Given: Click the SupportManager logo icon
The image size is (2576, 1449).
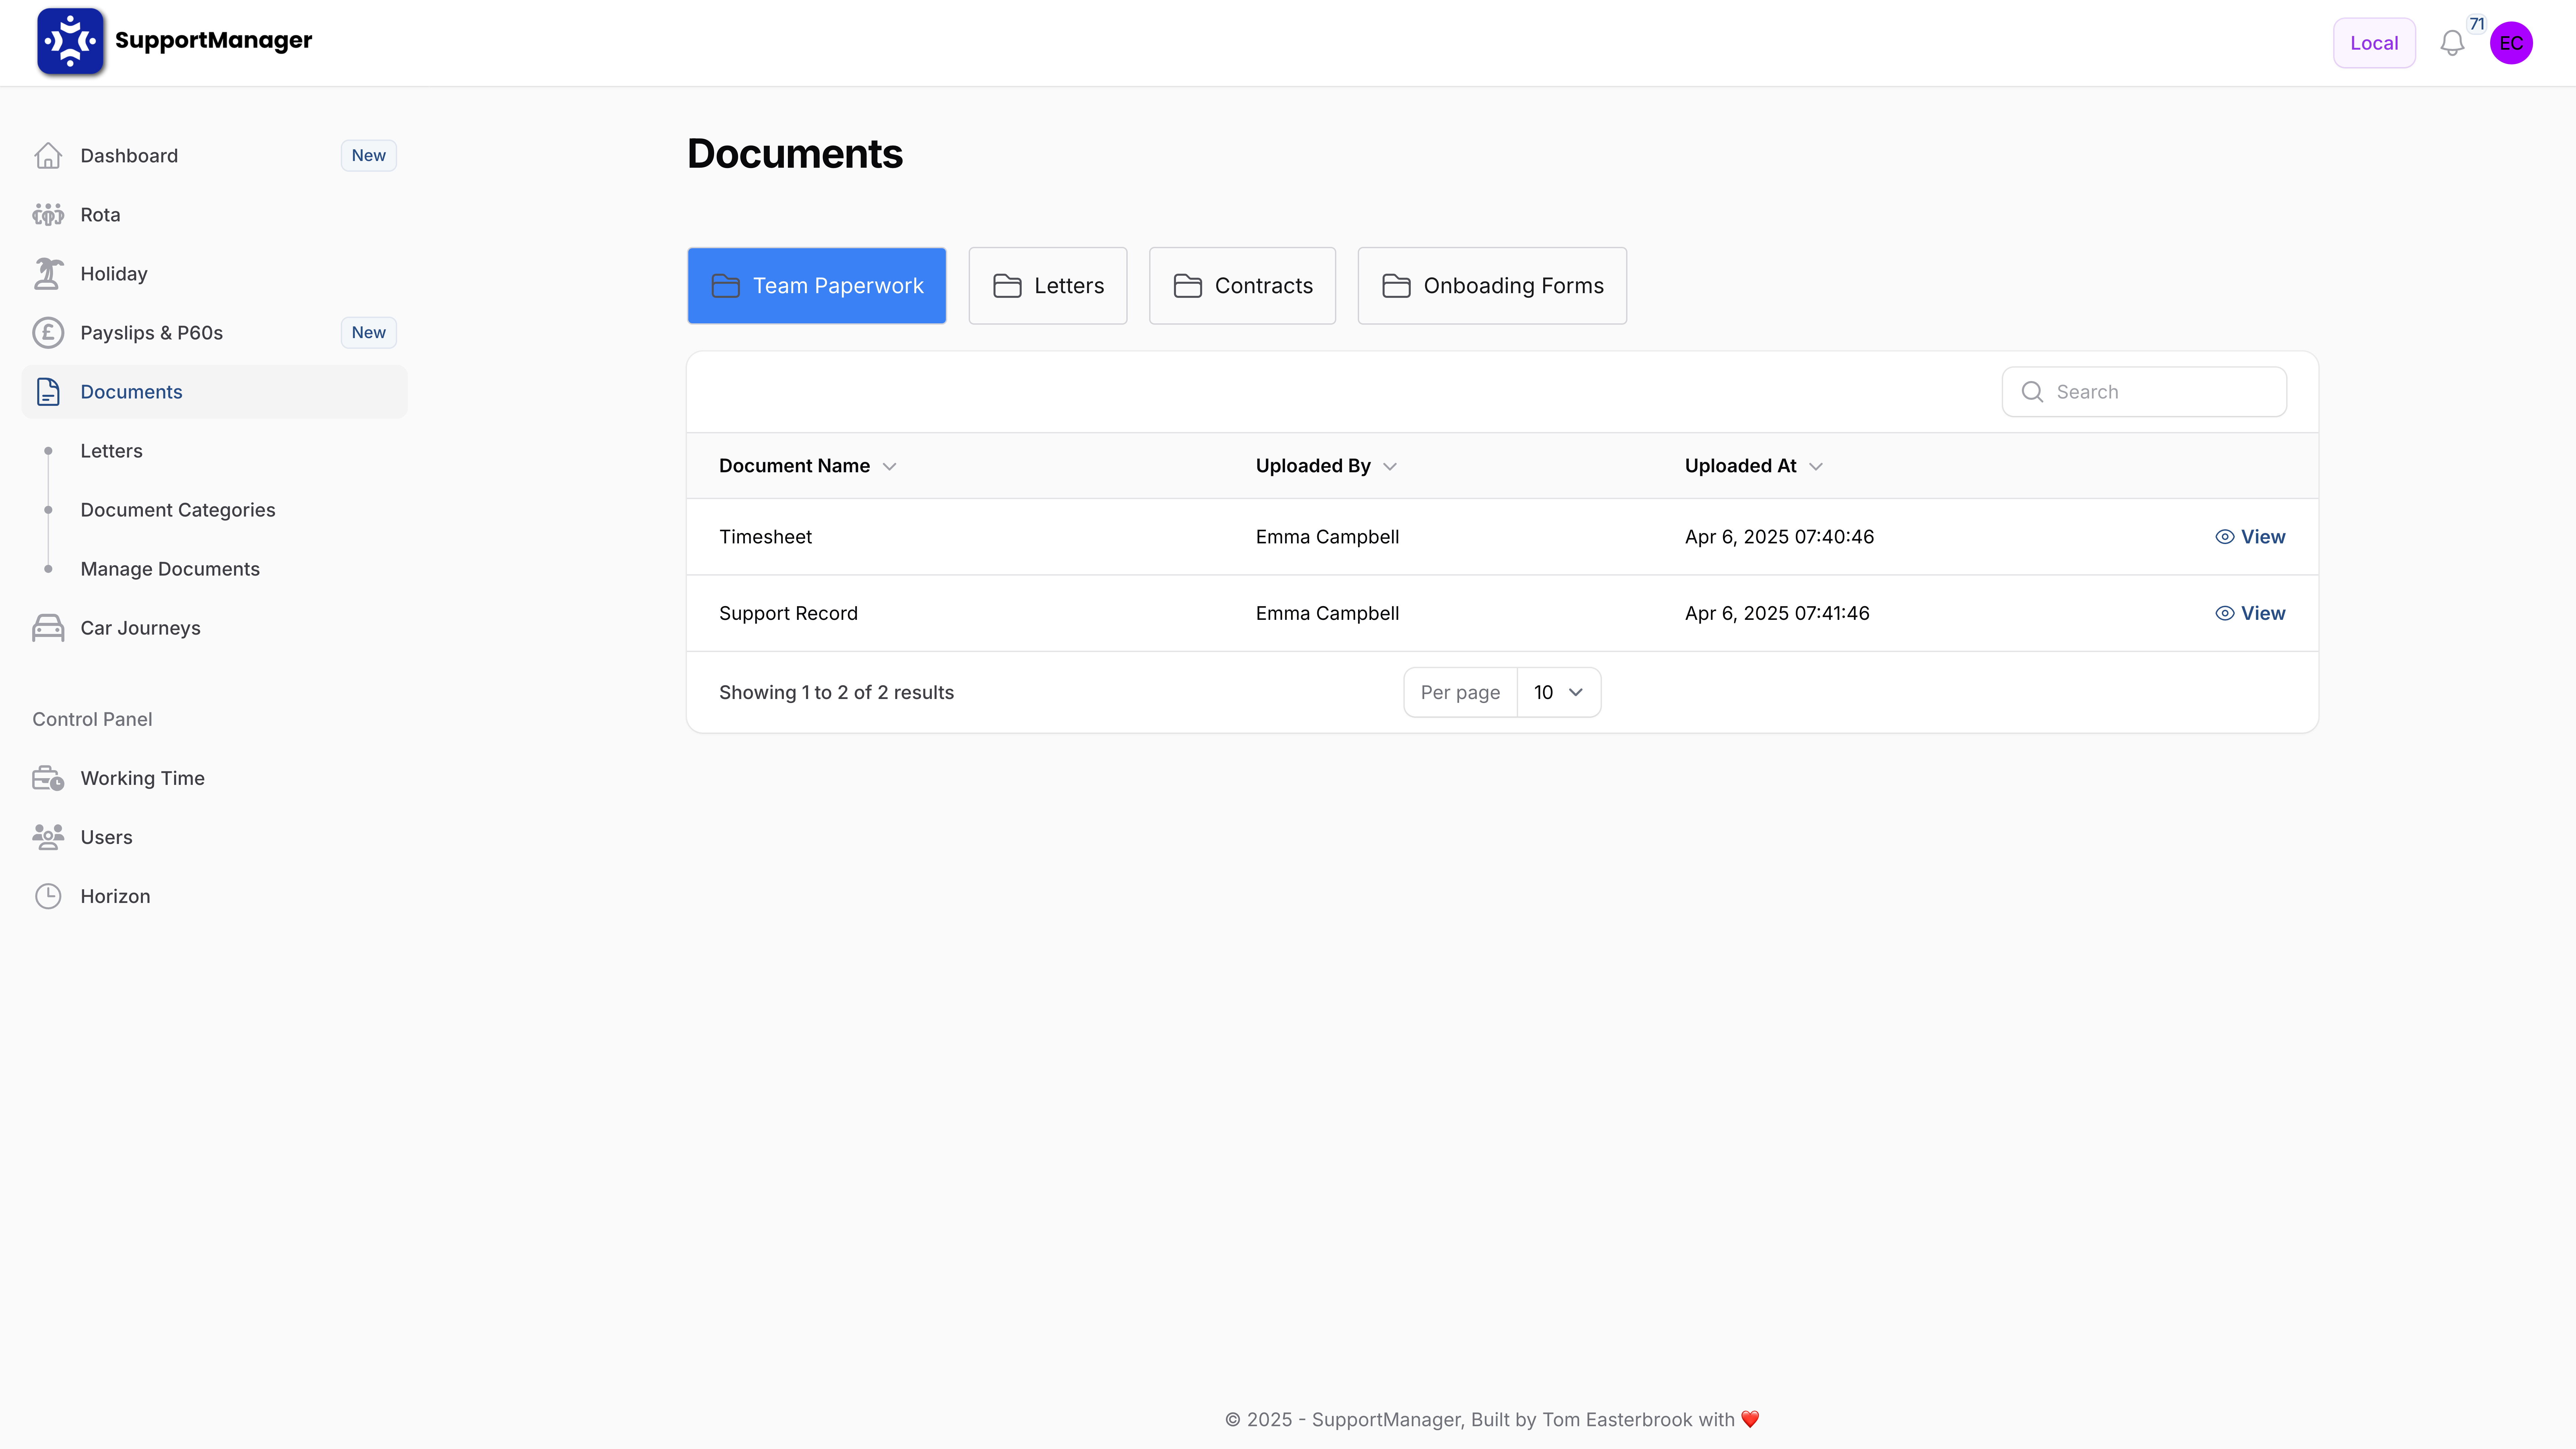Looking at the screenshot, I should [70, 41].
